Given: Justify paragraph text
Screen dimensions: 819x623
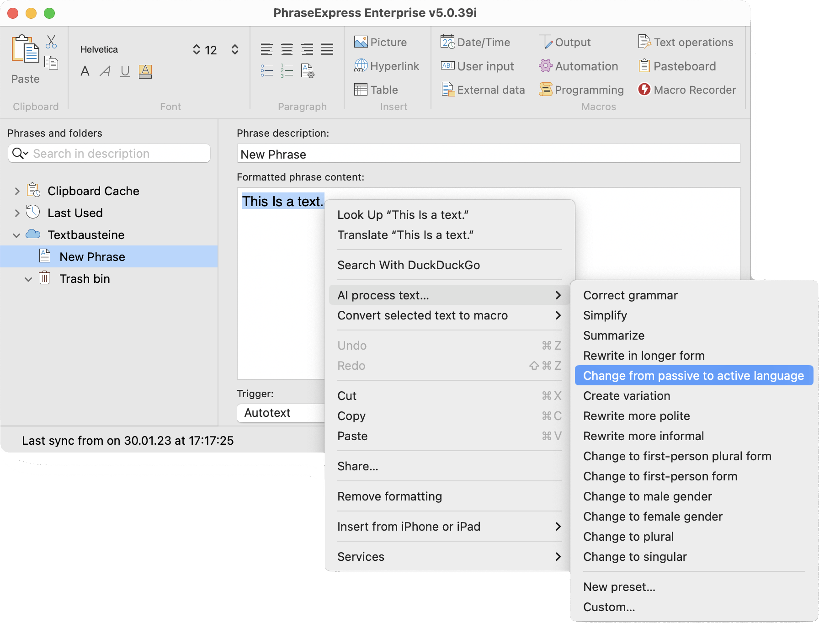Looking at the screenshot, I should pyautogui.click(x=327, y=48).
